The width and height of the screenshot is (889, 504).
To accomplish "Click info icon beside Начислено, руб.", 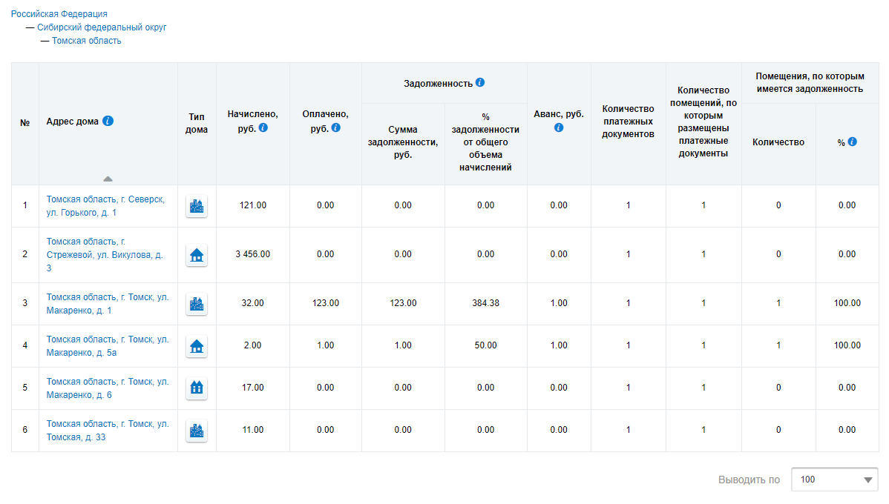I will (263, 128).
